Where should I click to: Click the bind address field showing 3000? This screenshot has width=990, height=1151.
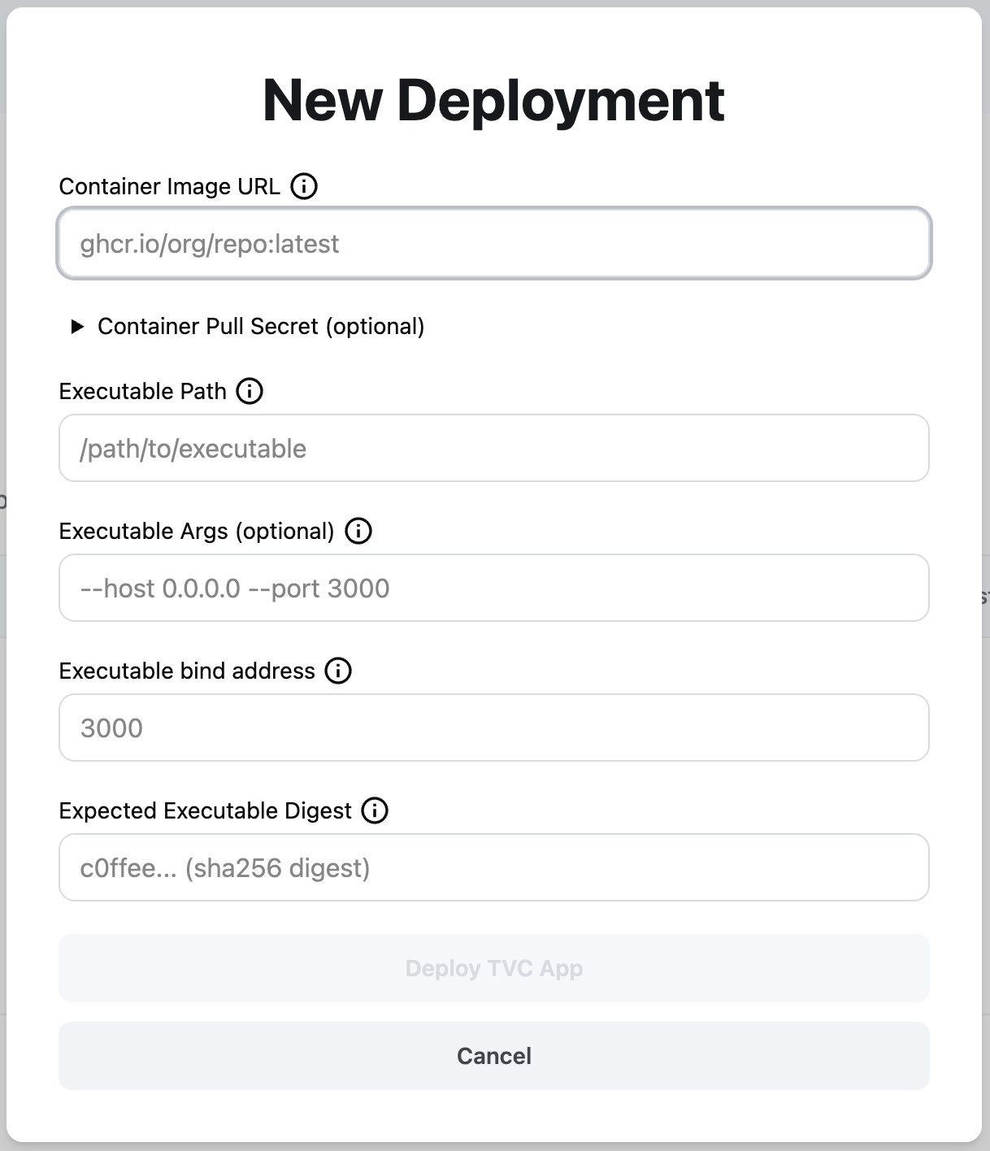coord(493,728)
